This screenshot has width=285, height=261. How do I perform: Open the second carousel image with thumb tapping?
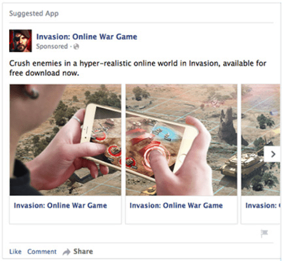(x=181, y=140)
